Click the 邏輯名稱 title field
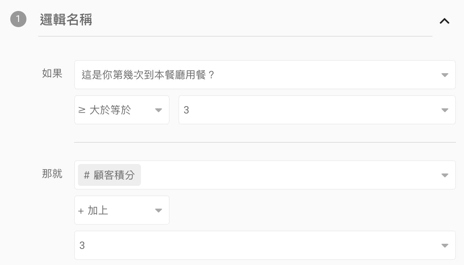 pos(66,20)
